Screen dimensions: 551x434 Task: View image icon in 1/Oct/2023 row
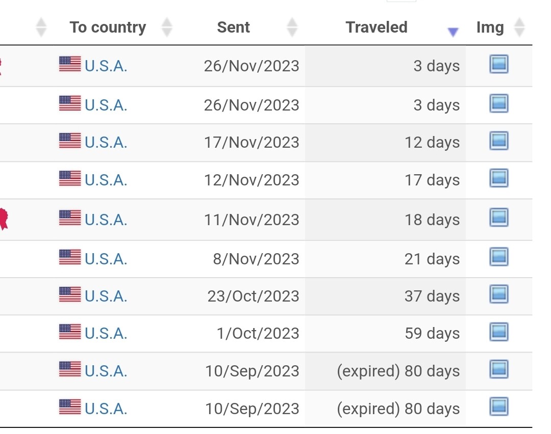click(x=498, y=332)
